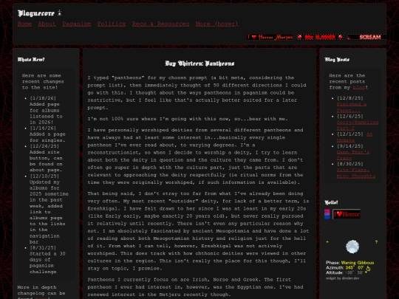
Task: Expand the More (hover) menu
Action: [x=217, y=24]
